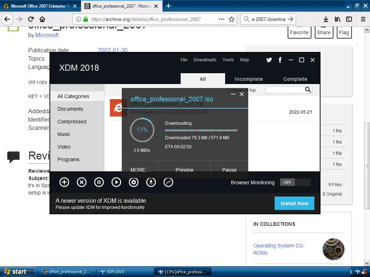Viewport: 370px width, 277px height.
Task: Open XDM Twitter page icon
Action: [x=269, y=60]
